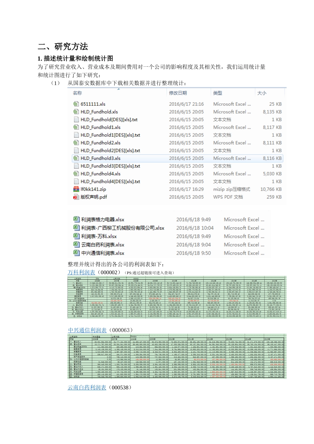314x444 pixels.
Task: Select the file name 利润表-万科.xlsx
Action: point(99,236)
